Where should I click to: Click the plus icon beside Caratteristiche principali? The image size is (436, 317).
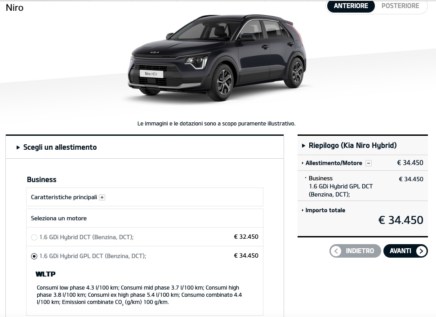[x=102, y=197]
